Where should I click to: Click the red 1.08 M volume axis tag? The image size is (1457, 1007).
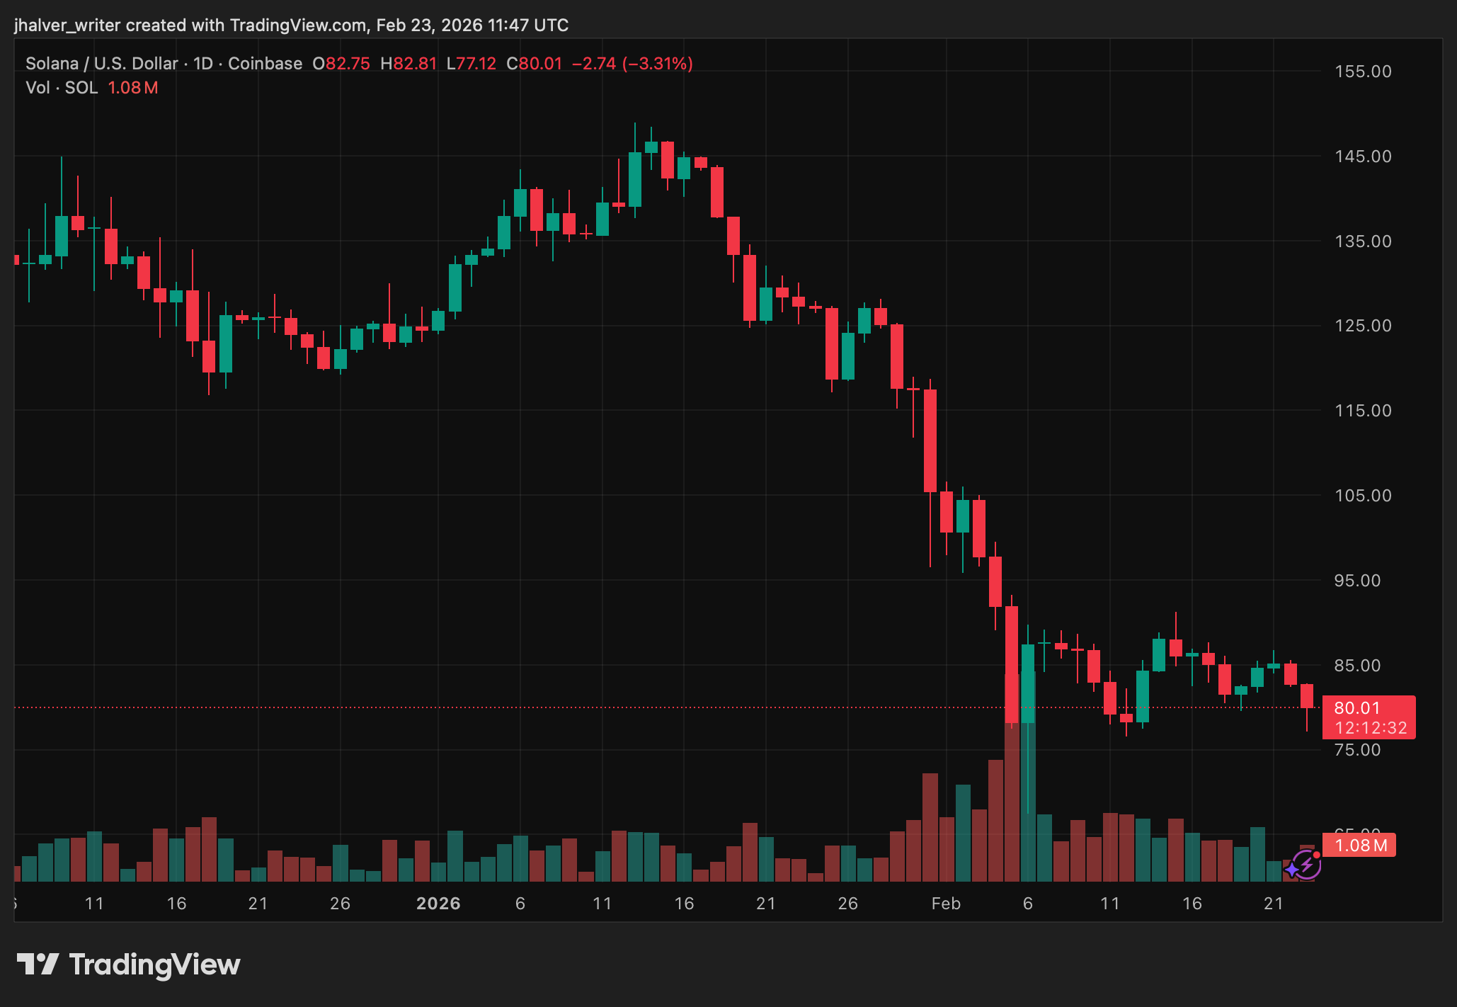click(x=1359, y=845)
